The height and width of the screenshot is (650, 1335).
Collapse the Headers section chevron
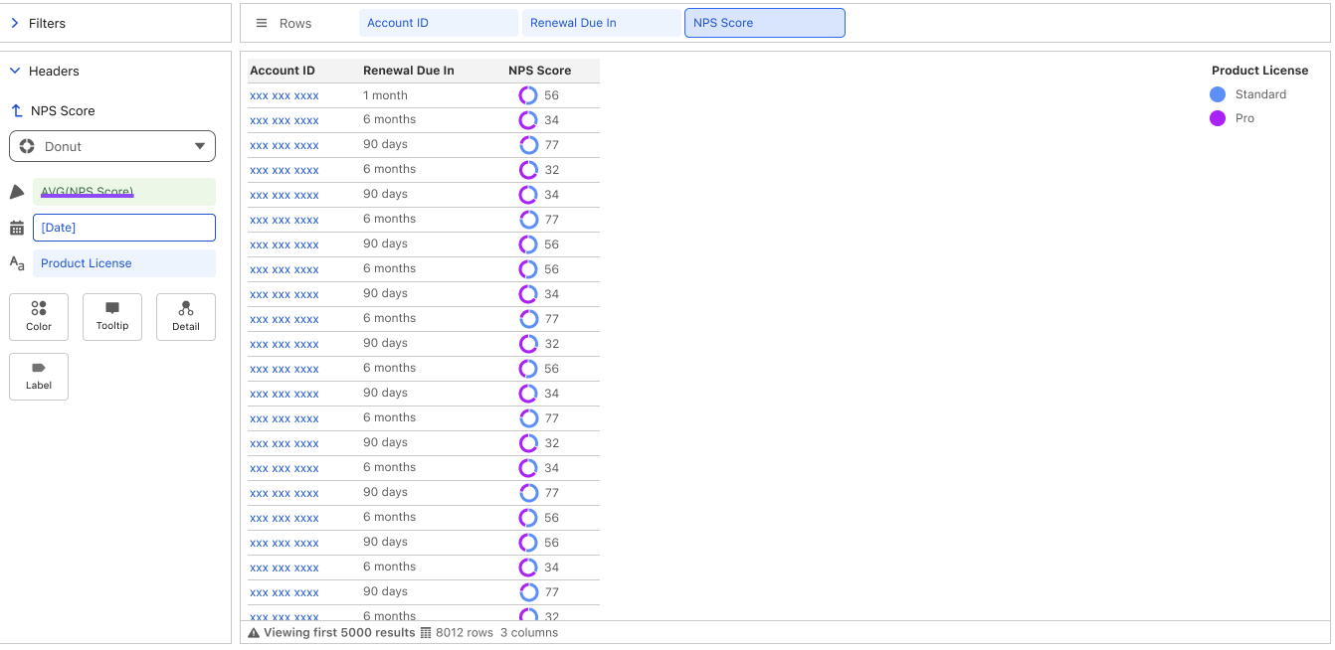(15, 71)
